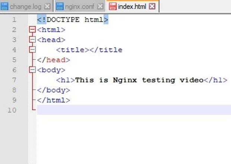Viewport: 231px width, 164px height.
Task: Click line number 1 in the margin
Action: tap(14, 20)
